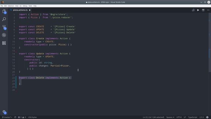211x119 pixels.
Task: Click the Create class name on line 9
Action: tap(40, 39)
